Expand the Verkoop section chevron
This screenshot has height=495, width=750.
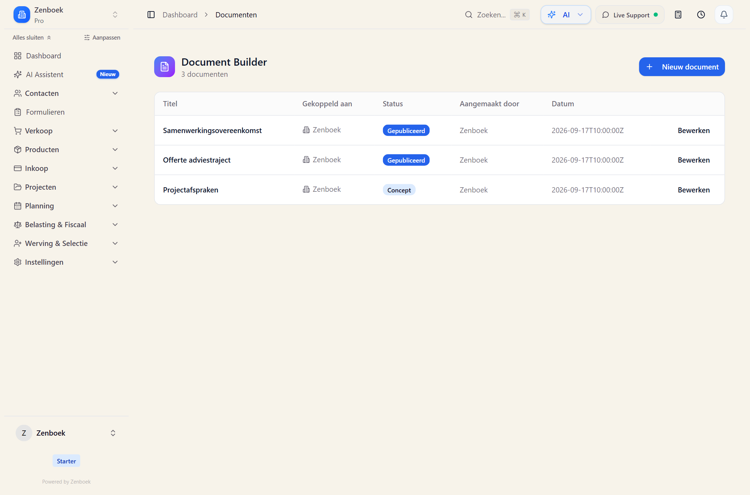pos(115,131)
